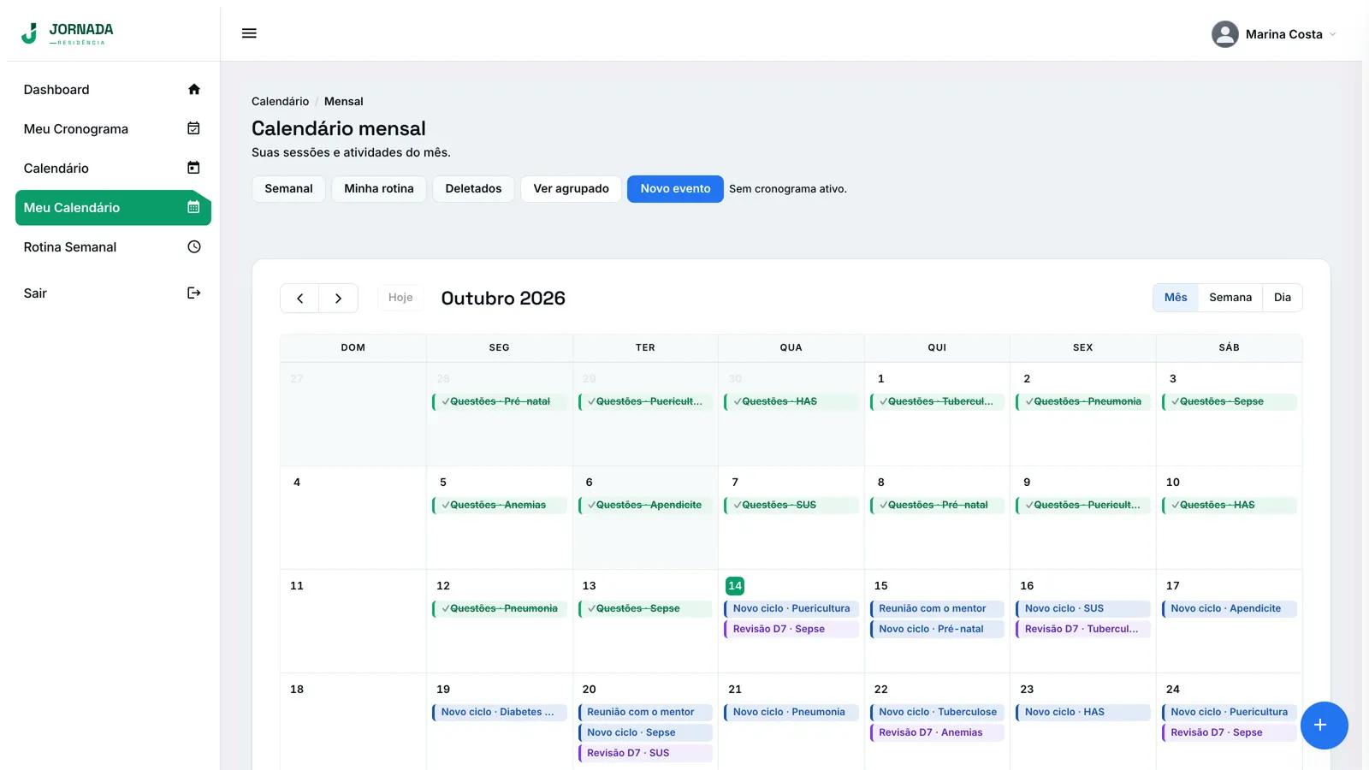The image size is (1369, 770).
Task: Open Questões Sepse event on day 13
Action: 646,608
